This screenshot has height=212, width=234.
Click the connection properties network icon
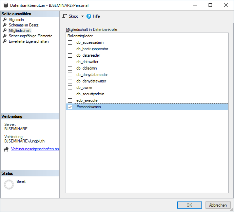pos(6,149)
